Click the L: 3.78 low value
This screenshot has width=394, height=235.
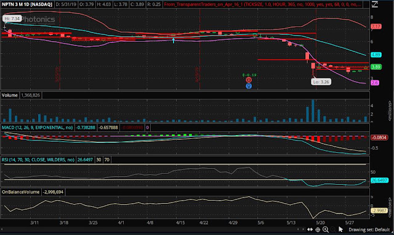tap(120, 4)
